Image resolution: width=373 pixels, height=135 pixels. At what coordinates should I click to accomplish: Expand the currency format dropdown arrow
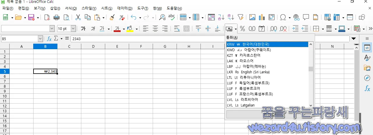[x=235, y=29]
